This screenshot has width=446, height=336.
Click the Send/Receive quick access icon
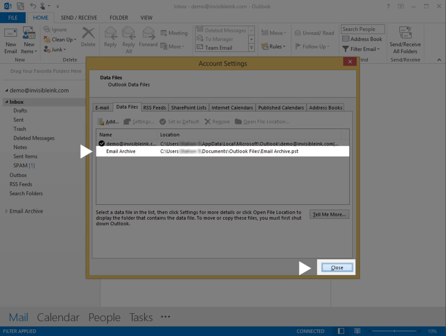[20, 6]
